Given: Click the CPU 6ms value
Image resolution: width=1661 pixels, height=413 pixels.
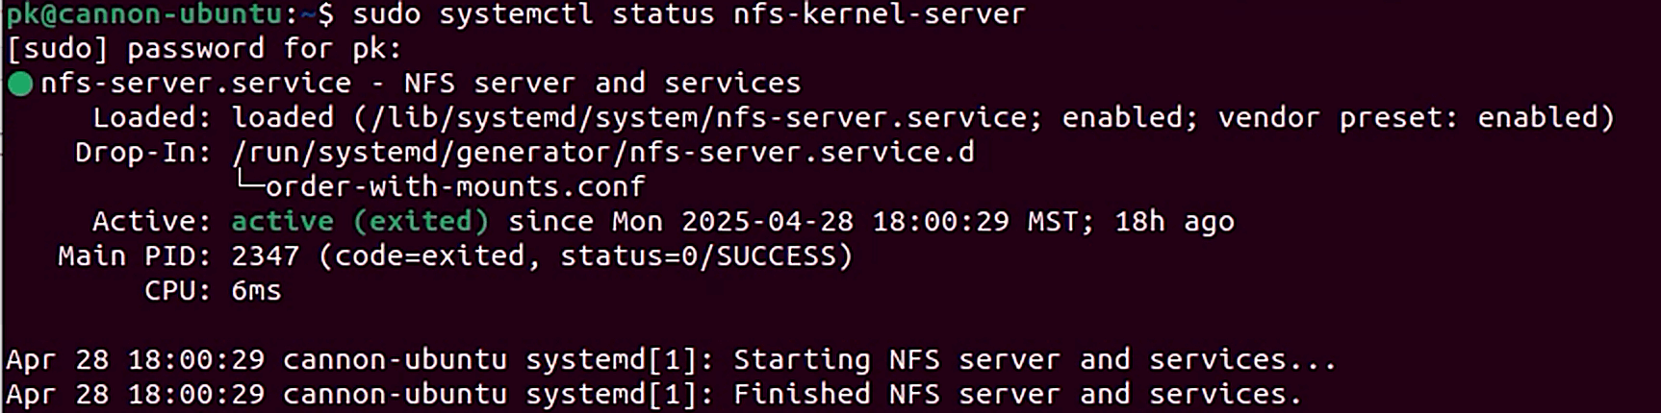Looking at the screenshot, I should (256, 291).
